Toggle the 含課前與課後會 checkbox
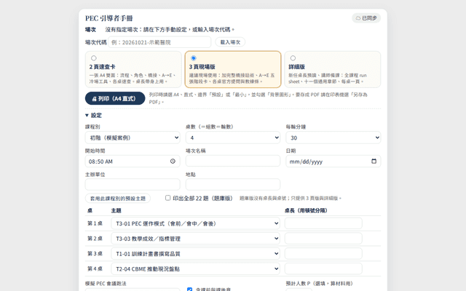The image size is (466, 291). point(189,290)
